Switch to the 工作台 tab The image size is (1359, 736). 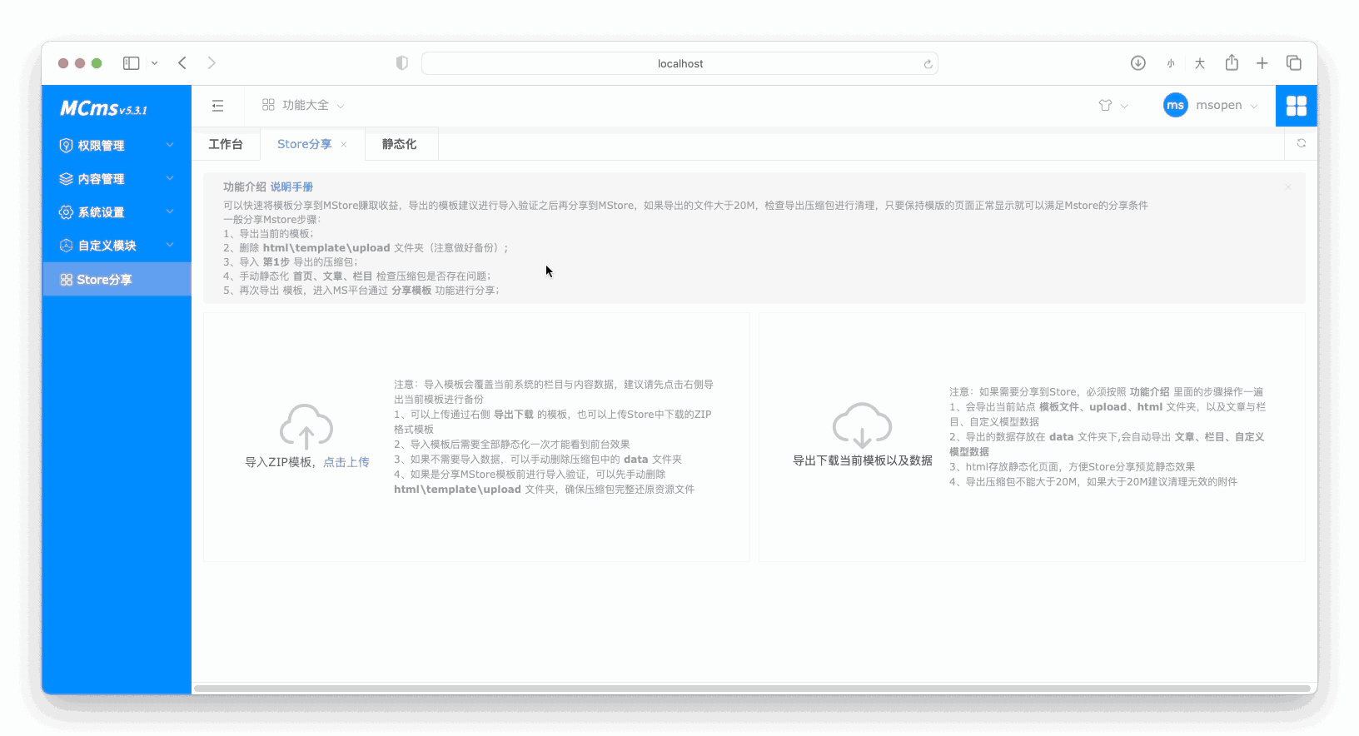click(226, 145)
